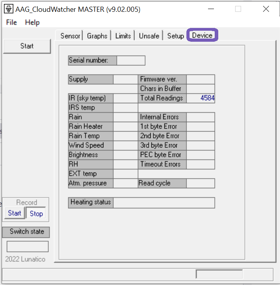
Task: Click the Rain Heater label
Action: tap(90, 127)
